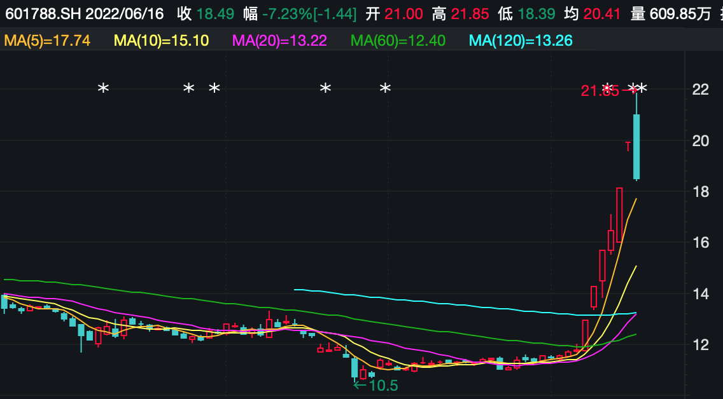Click the 22 price axis label
Image resolution: width=723 pixels, height=399 pixels.
coord(700,90)
